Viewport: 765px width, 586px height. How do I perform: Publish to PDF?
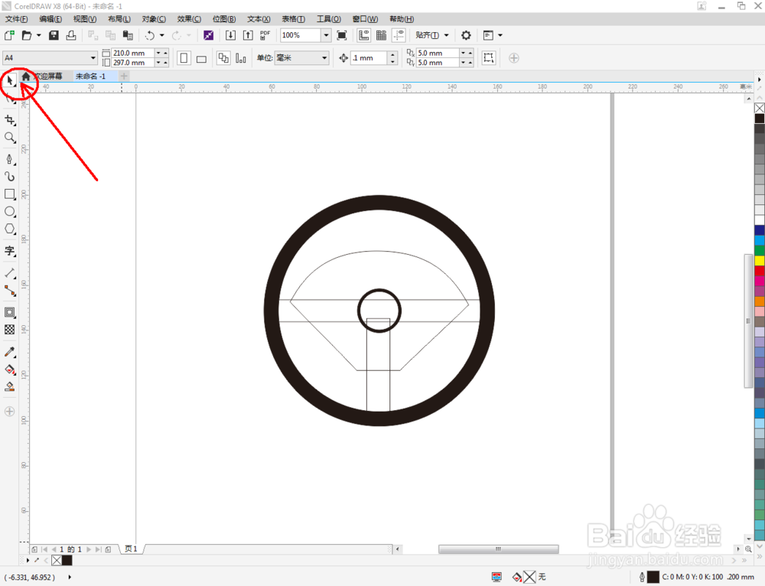point(265,35)
